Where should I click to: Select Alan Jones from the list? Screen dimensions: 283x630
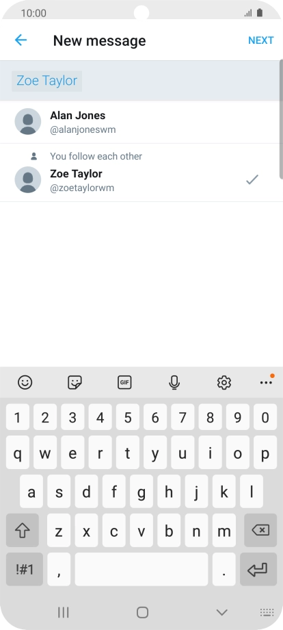140,122
